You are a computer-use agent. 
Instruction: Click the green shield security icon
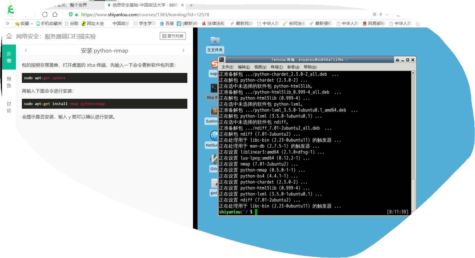[x=71, y=14]
